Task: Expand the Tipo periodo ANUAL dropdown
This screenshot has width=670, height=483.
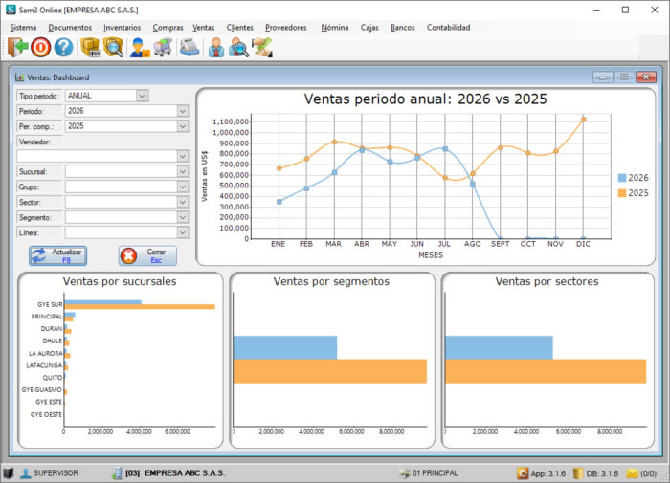Action: (x=142, y=96)
